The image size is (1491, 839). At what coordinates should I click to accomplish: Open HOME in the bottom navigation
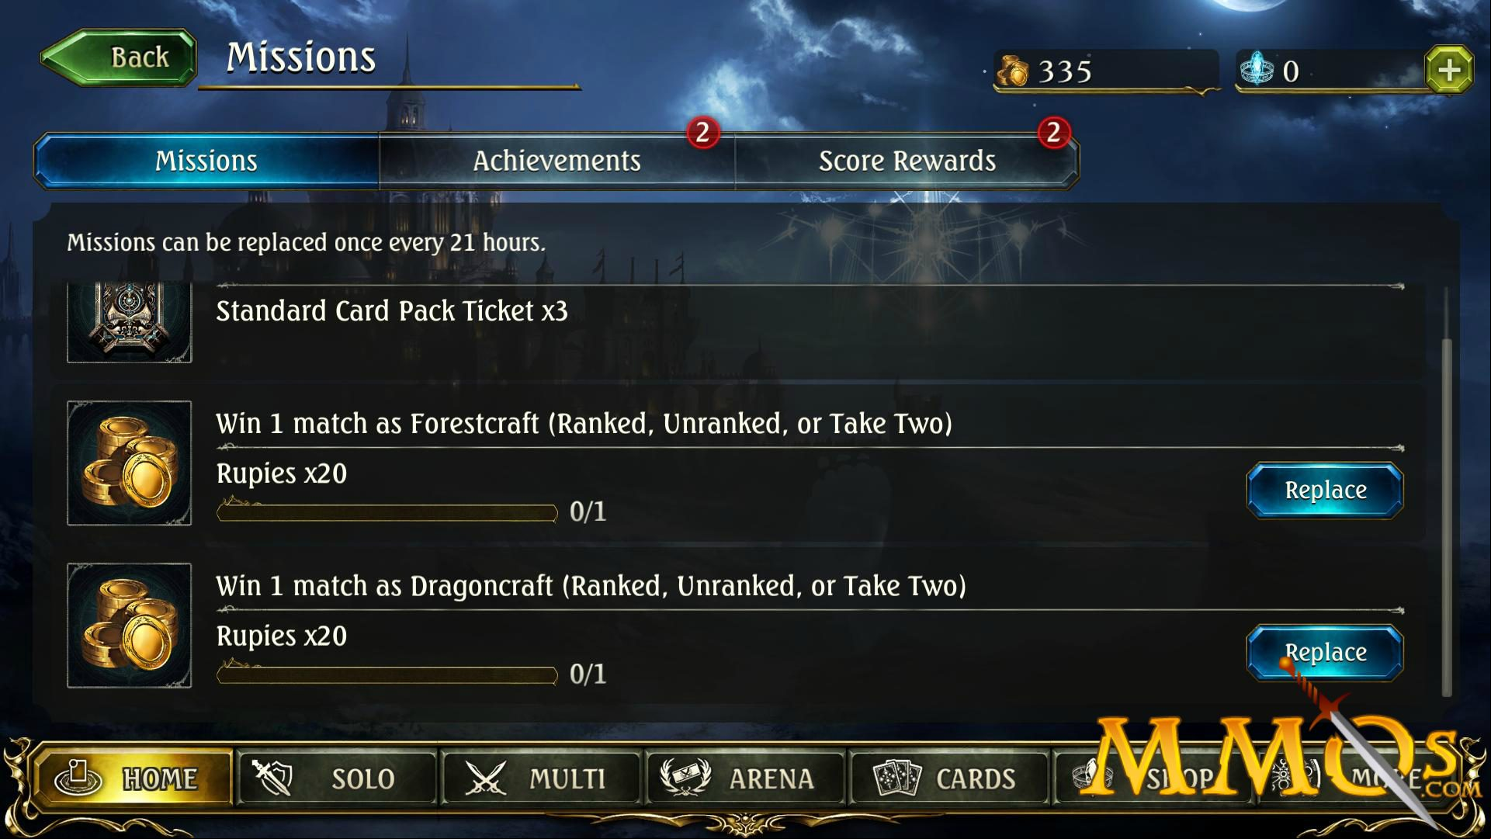132,777
